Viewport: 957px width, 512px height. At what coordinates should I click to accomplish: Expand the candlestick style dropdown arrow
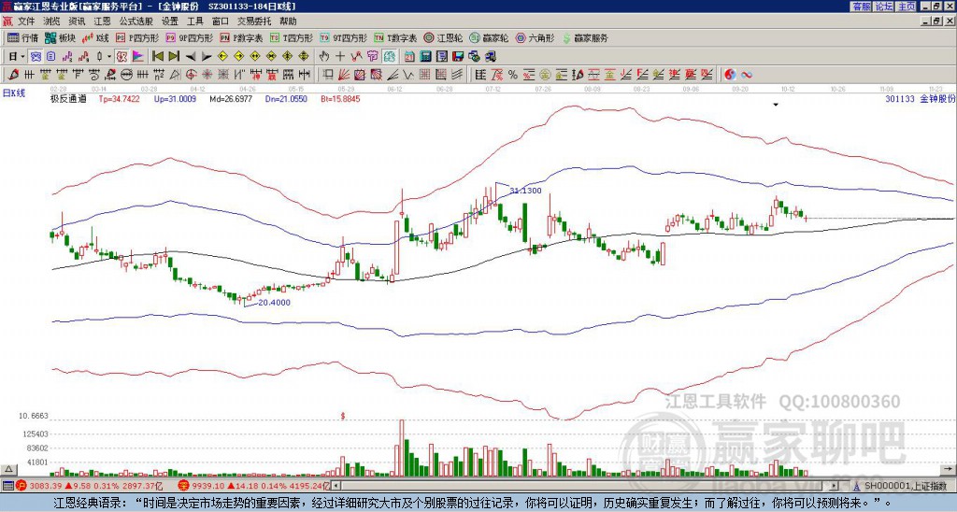pos(109,57)
